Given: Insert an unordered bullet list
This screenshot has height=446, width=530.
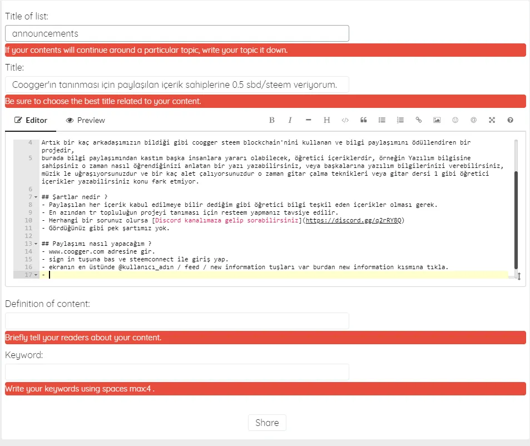Looking at the screenshot, I should (x=382, y=120).
